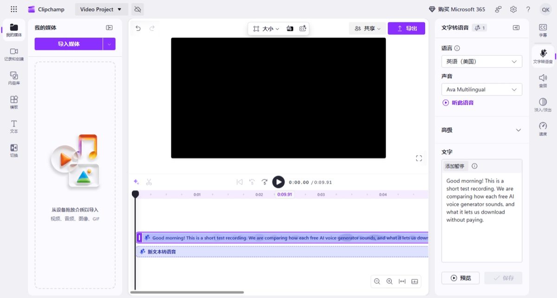The image size is (557, 298).
Task: Enter fullscreen preview mode
Action: point(419,158)
